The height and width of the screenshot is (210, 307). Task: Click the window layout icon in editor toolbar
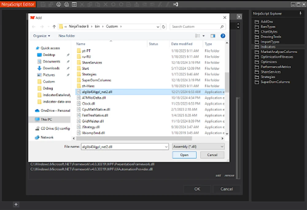click(74, 4)
